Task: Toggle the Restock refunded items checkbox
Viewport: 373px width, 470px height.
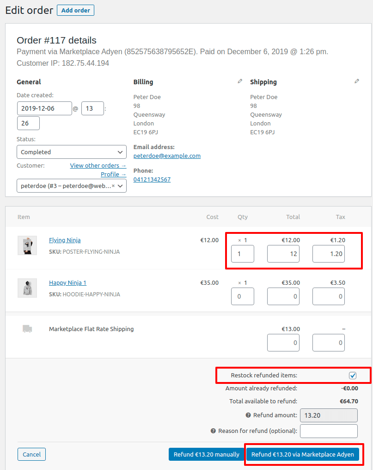Action: [353, 376]
